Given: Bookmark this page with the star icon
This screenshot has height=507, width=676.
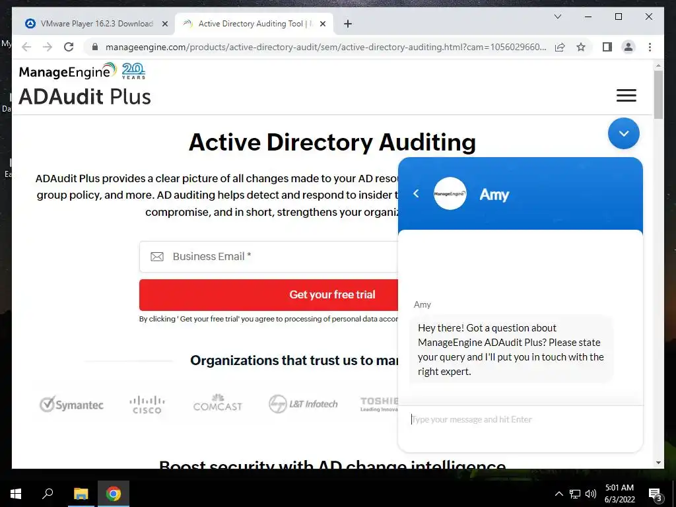Looking at the screenshot, I should [x=581, y=47].
